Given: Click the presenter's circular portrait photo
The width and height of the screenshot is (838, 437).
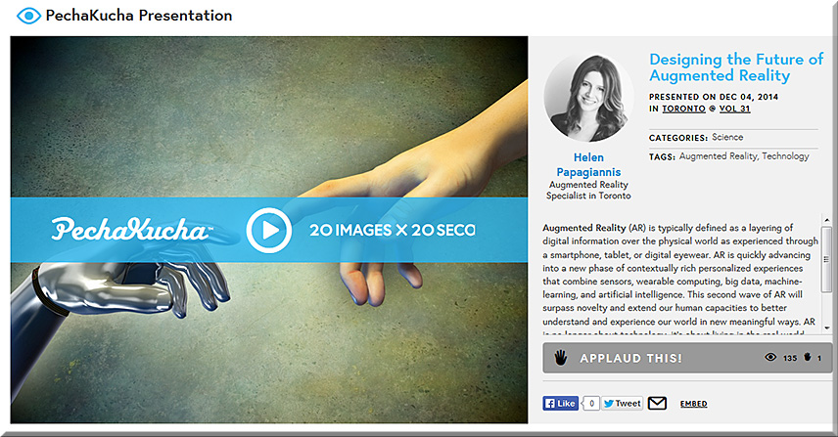Looking at the screenshot, I should [588, 98].
